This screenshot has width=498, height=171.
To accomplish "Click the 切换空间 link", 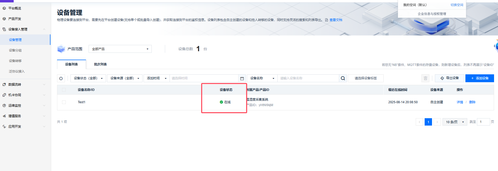I will click(x=457, y=5).
